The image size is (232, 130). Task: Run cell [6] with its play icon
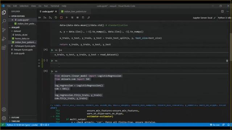(52, 71)
